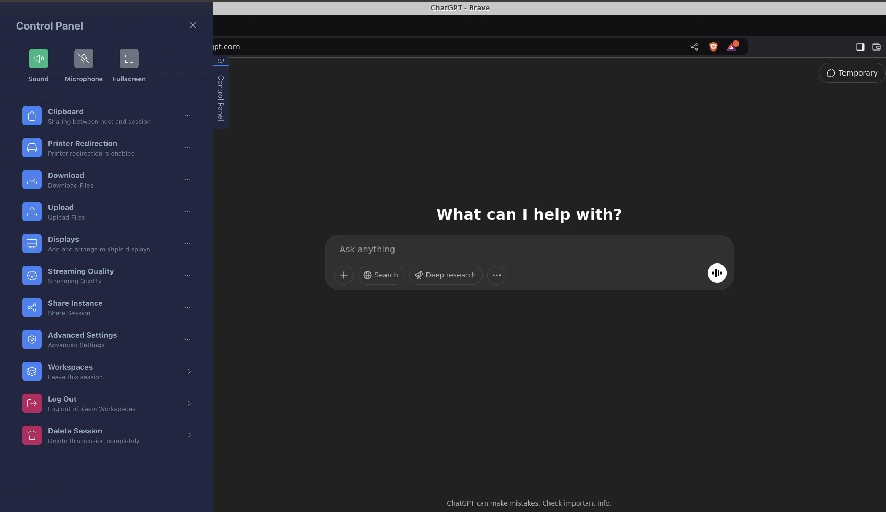Toggle the Microphone button
Viewport: 886px width, 512px height.
click(84, 58)
